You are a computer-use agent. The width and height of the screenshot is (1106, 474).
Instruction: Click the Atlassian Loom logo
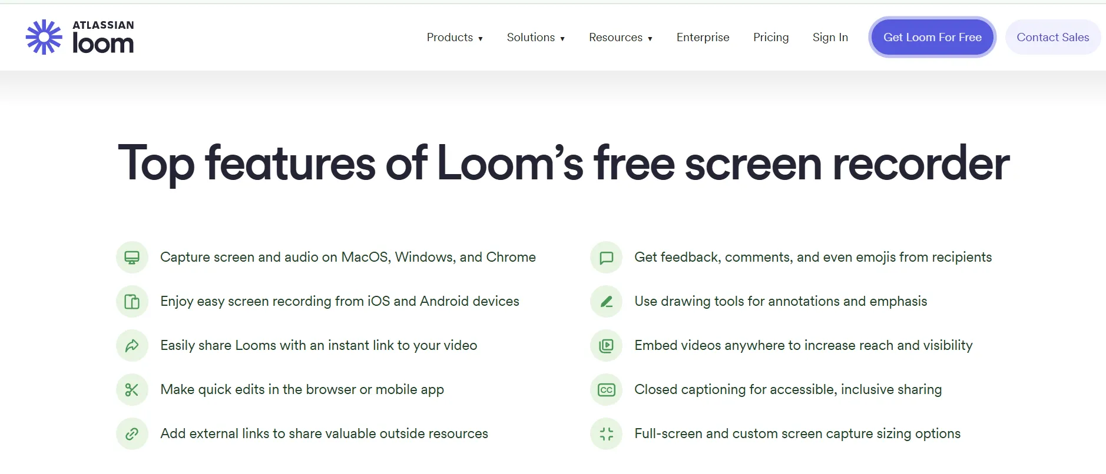80,37
